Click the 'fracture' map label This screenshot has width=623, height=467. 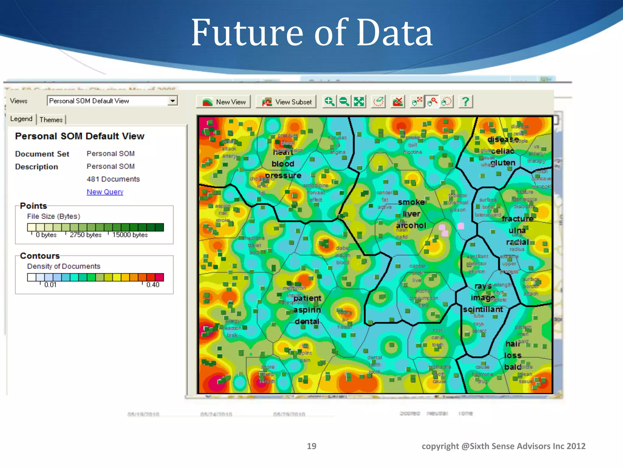517,219
